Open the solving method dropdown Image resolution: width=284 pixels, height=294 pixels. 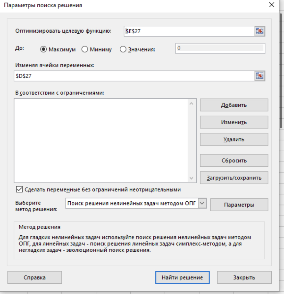pyautogui.click(x=202, y=203)
